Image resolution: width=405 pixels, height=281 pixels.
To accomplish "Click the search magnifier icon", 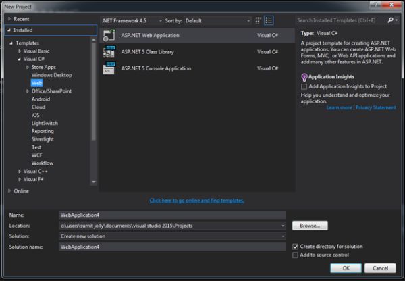I will [390, 20].
